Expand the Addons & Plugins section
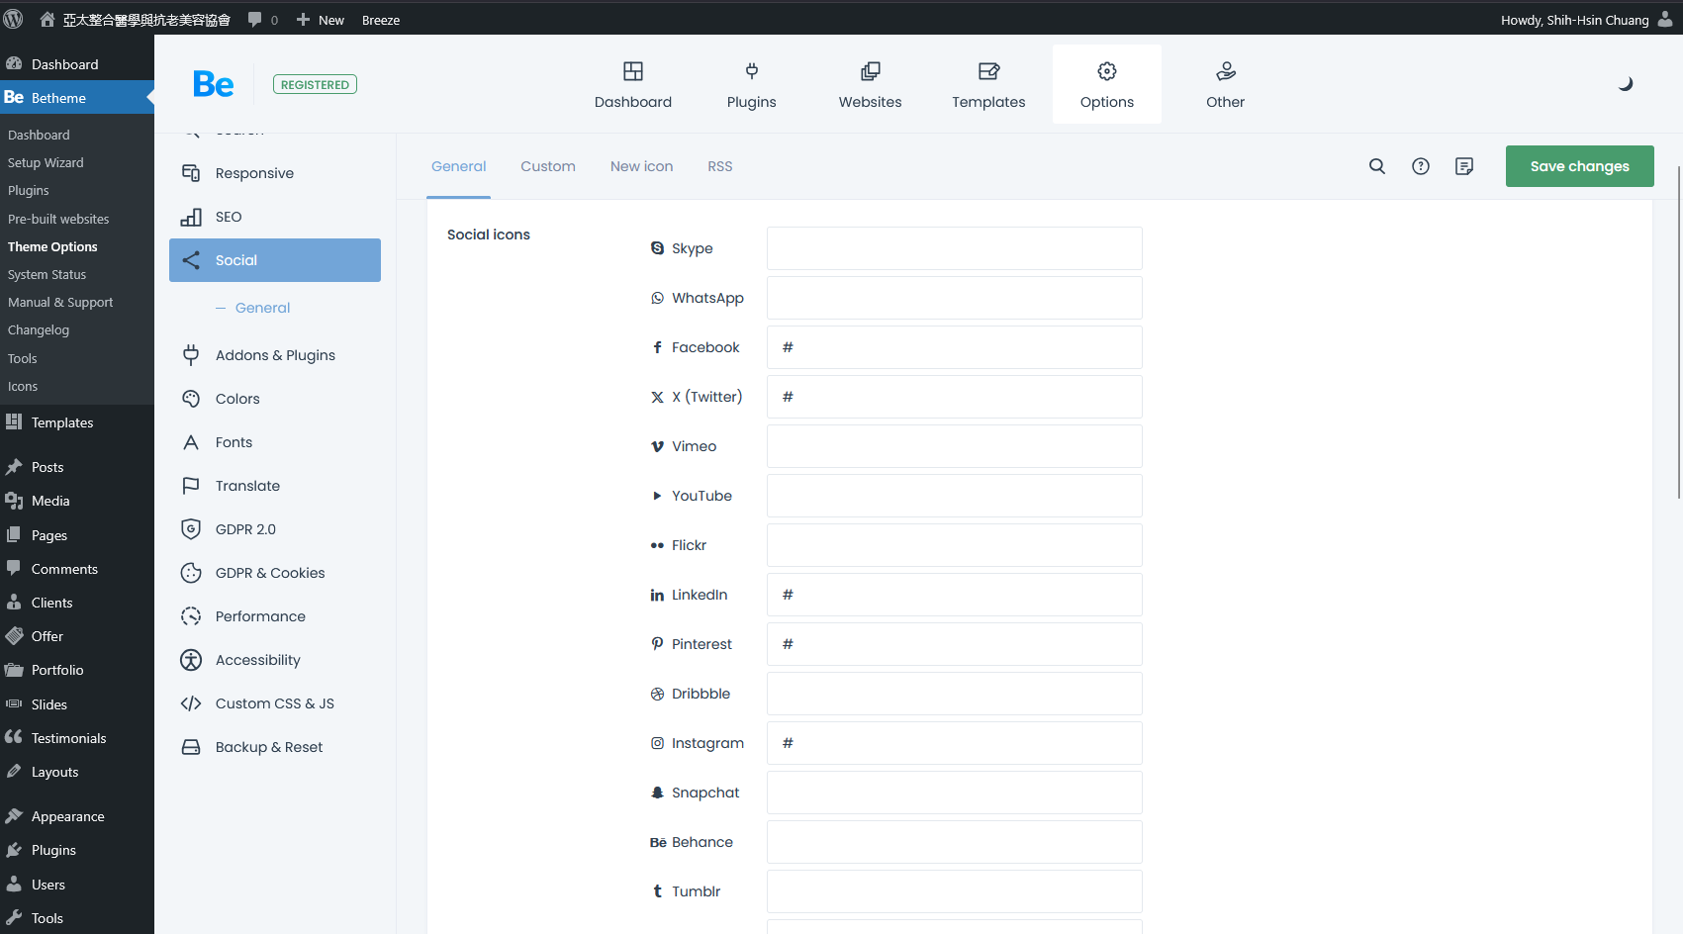 275,355
